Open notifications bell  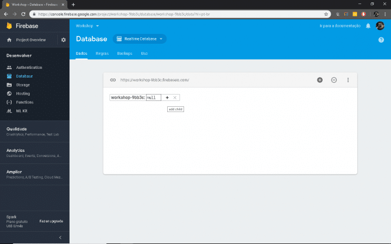click(x=368, y=26)
